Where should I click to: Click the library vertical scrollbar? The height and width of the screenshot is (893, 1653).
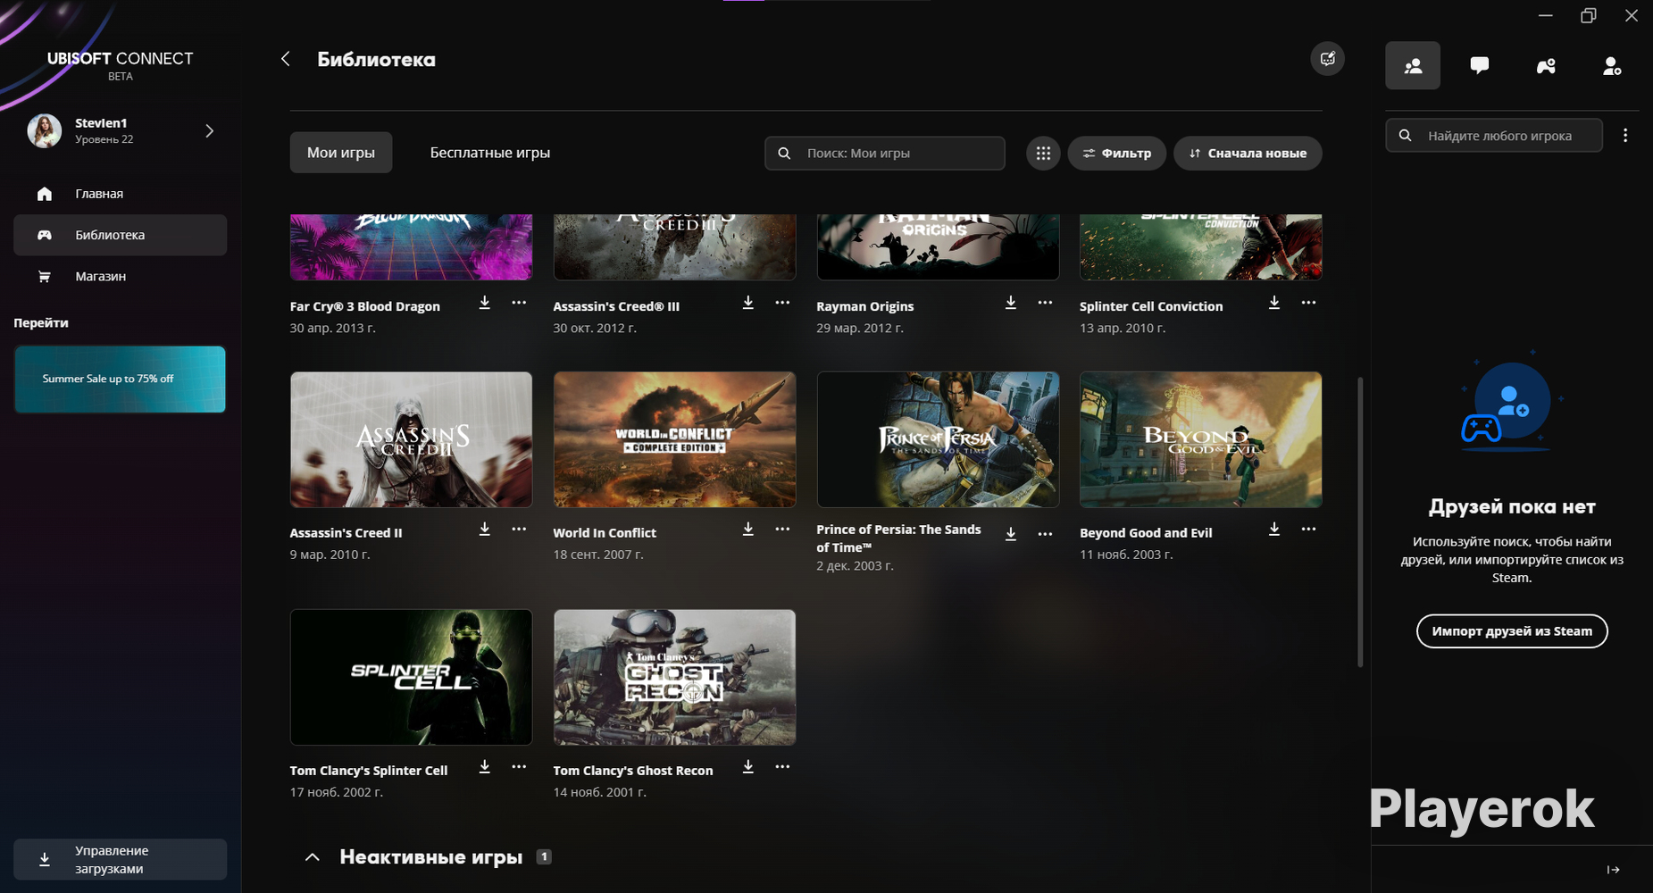[1360, 522]
